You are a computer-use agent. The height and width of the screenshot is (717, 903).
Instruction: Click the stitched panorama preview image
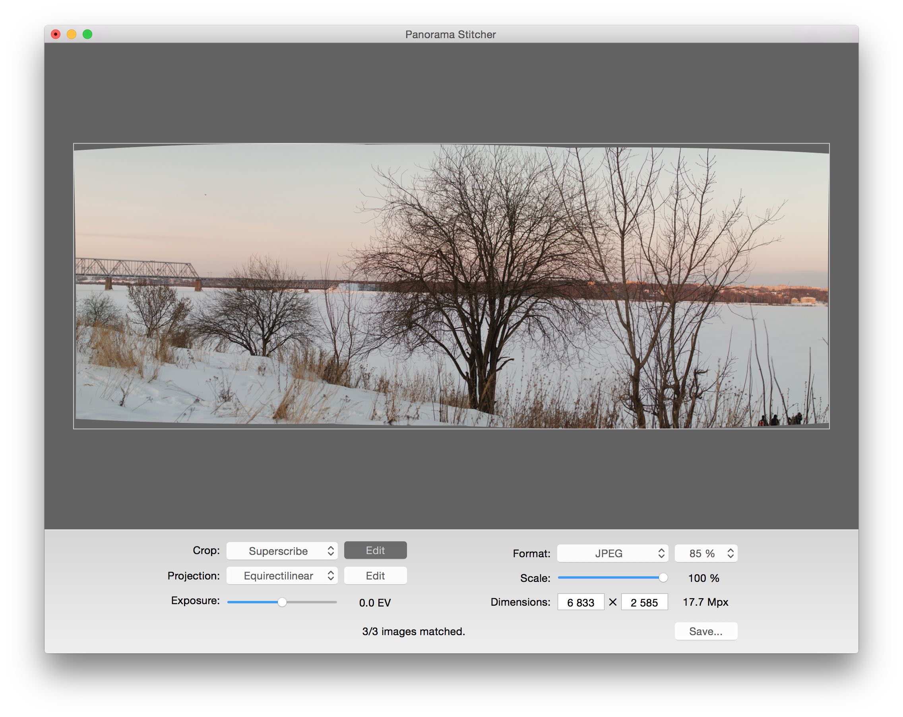(451, 286)
